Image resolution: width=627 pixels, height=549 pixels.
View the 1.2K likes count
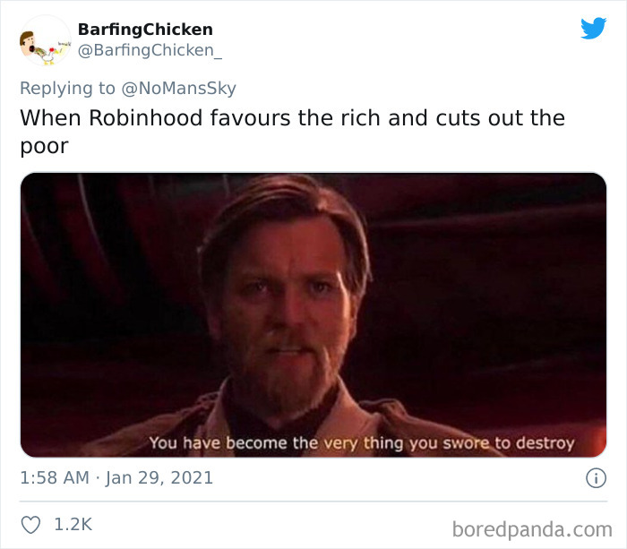click(x=73, y=525)
